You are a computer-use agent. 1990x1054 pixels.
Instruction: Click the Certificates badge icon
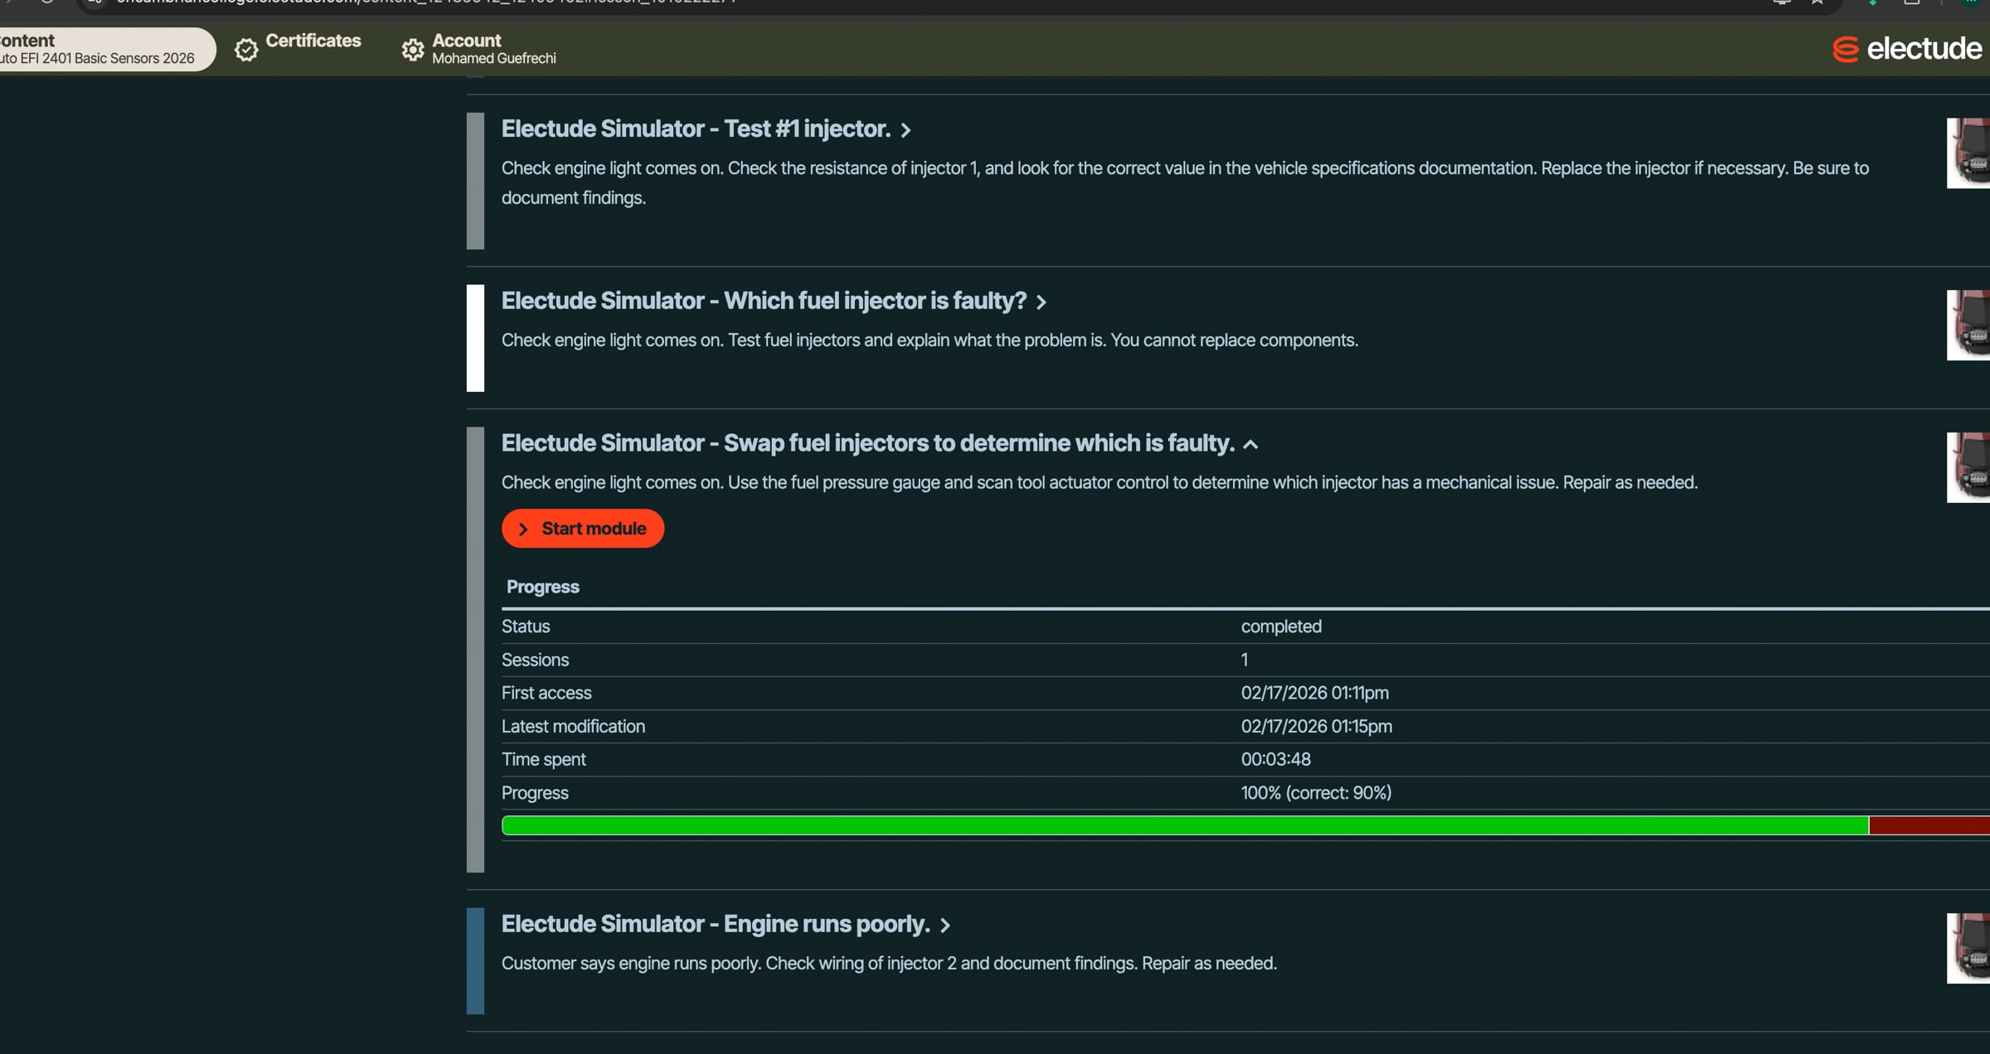pyautogui.click(x=246, y=50)
